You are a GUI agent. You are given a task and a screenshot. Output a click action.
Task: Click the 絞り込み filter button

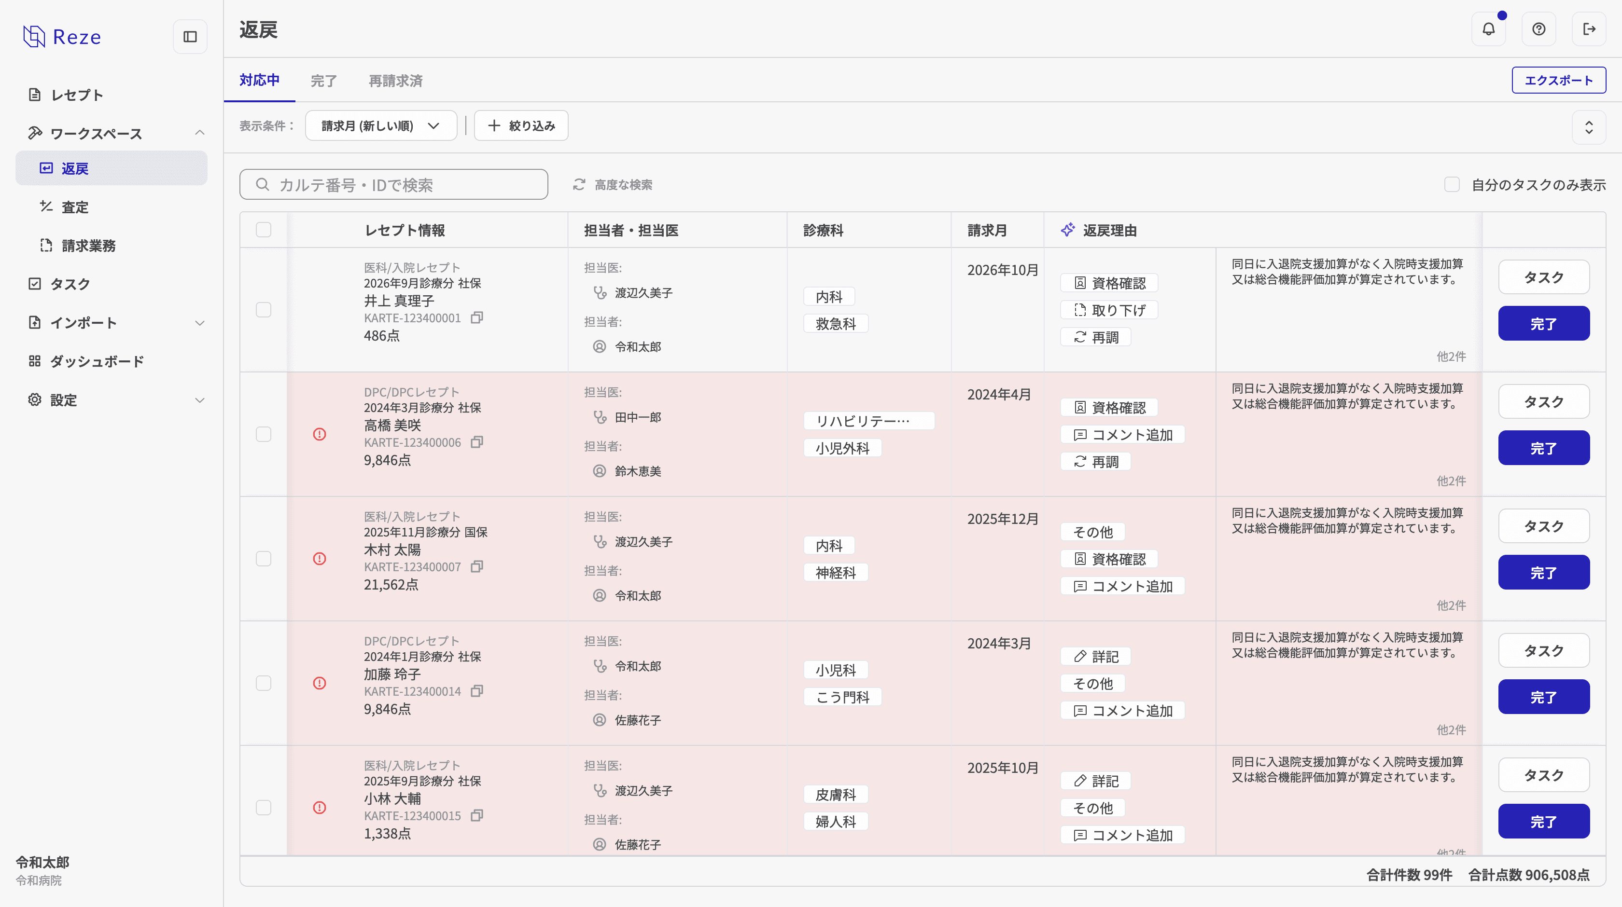pos(521,126)
